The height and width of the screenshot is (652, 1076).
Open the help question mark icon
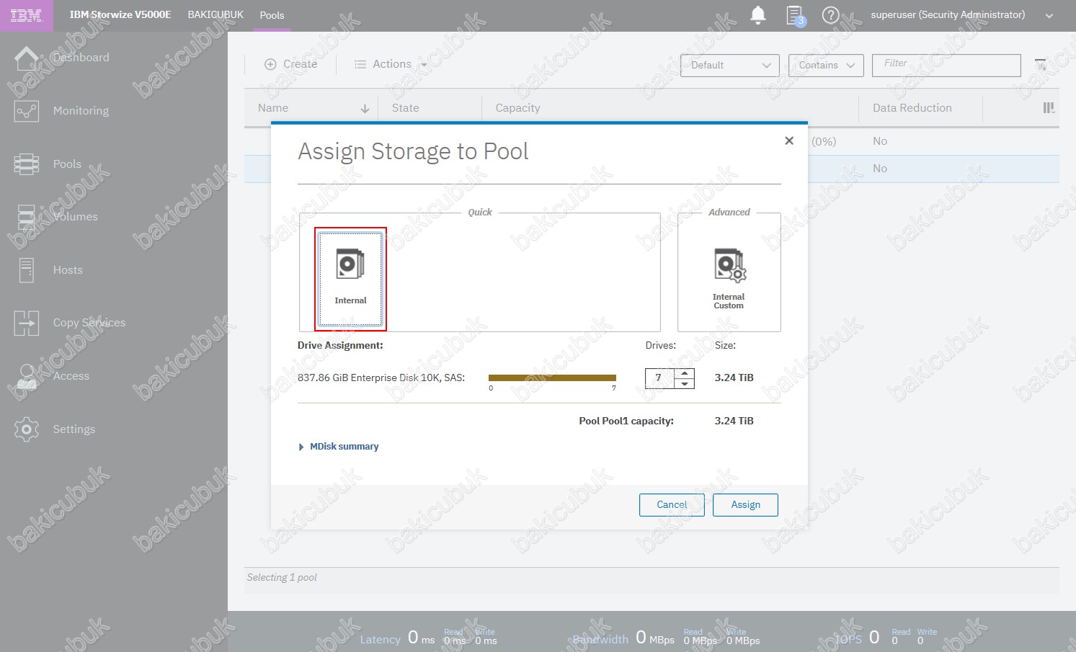point(830,15)
